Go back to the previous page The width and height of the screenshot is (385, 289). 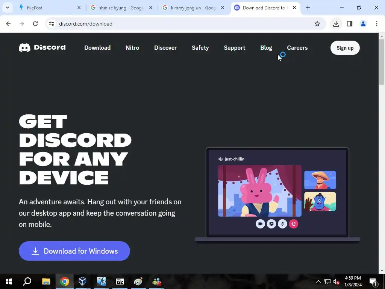tap(8, 24)
